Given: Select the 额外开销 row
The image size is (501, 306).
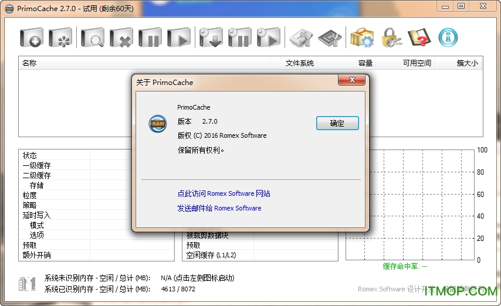Looking at the screenshot, I should [96, 255].
